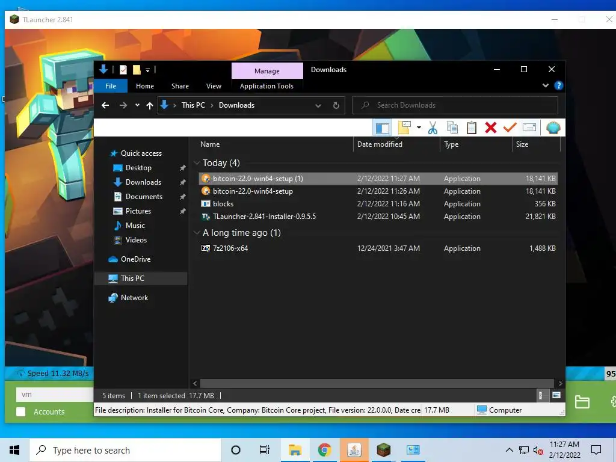Open Music in navigation pane

point(135,226)
